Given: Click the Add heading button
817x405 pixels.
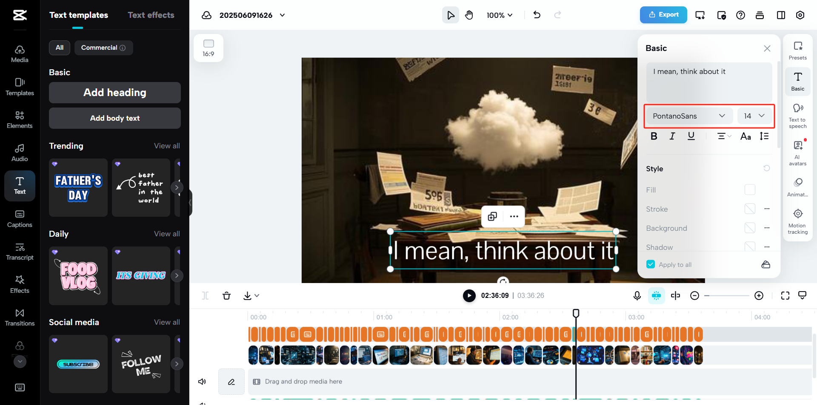Looking at the screenshot, I should pyautogui.click(x=115, y=93).
